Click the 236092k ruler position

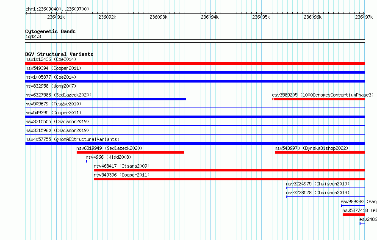[107, 17]
